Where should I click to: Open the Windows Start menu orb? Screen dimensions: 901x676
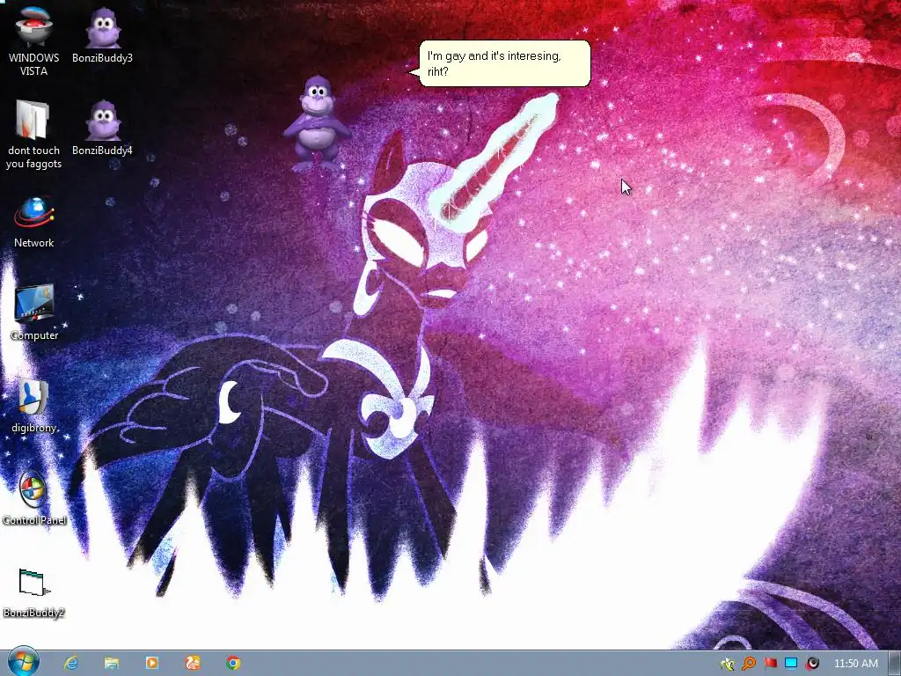point(23,662)
